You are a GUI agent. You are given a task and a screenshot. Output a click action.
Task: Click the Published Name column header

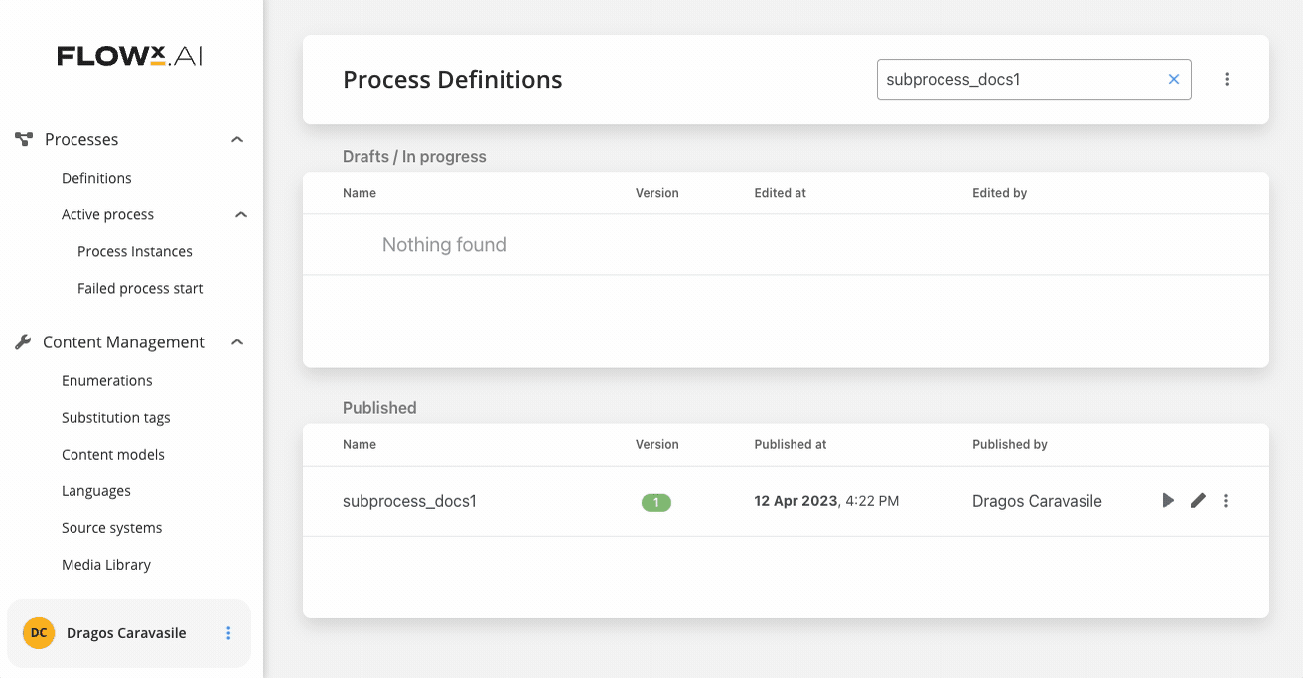tap(360, 444)
